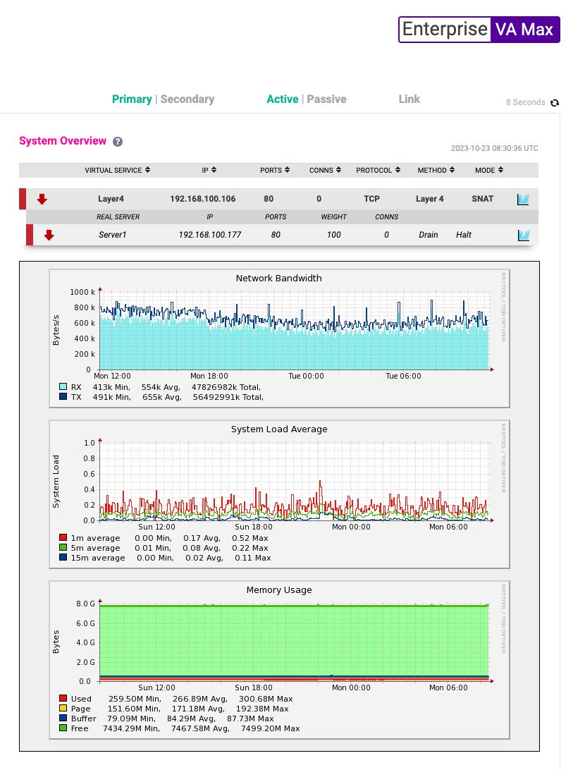Click the Enterprise VA Max logo

click(x=479, y=30)
